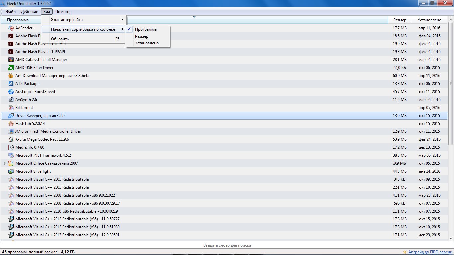Click 'Обновить' in the Вид menu

click(x=60, y=39)
